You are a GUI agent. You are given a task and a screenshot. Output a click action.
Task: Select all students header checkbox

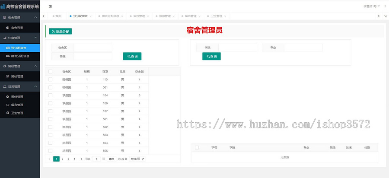[x=197, y=147]
